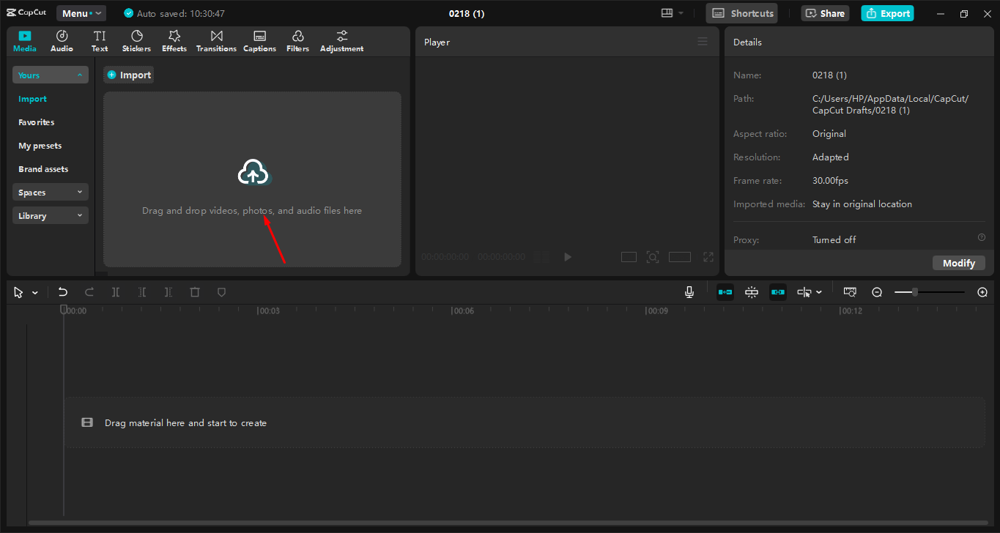Image resolution: width=1000 pixels, height=533 pixels.
Task: Open the Captions panel
Action: [259, 40]
